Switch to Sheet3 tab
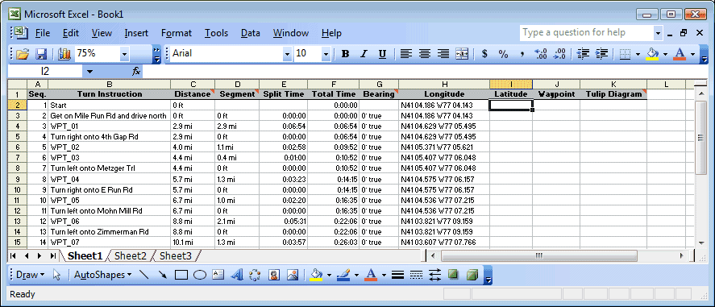Image resolution: width=715 pixels, height=307 pixels. point(176,256)
